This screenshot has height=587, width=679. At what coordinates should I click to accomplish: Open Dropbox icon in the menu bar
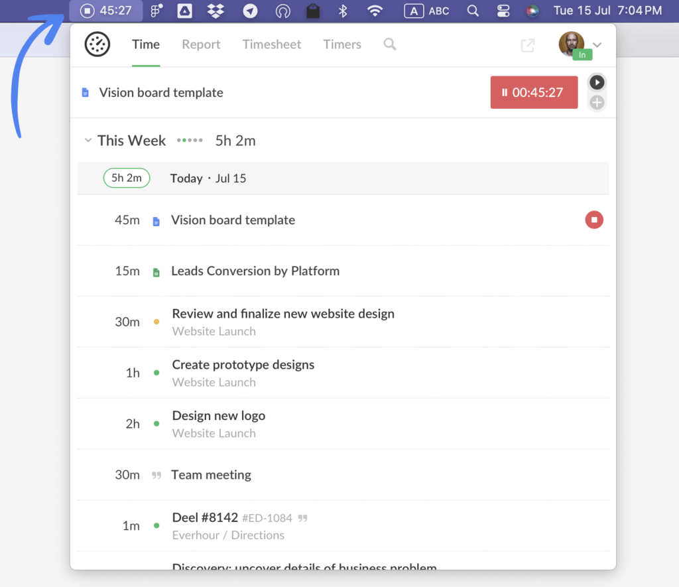[x=215, y=11]
